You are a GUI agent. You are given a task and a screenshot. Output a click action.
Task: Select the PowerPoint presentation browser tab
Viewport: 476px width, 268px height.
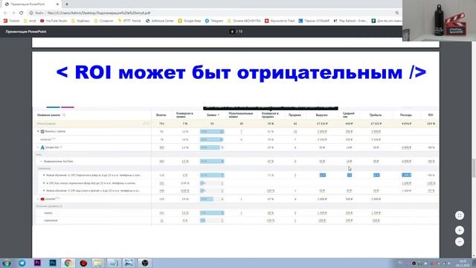31,4
